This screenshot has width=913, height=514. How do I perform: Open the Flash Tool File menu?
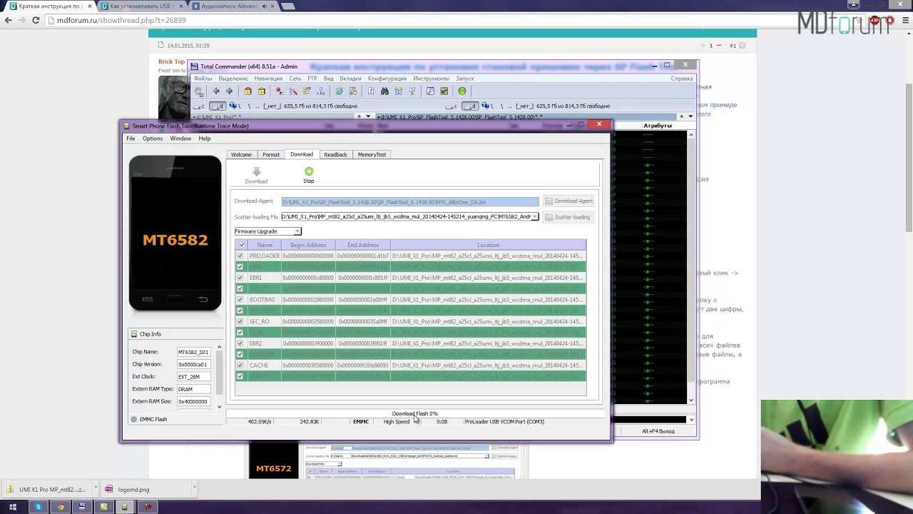click(x=131, y=138)
